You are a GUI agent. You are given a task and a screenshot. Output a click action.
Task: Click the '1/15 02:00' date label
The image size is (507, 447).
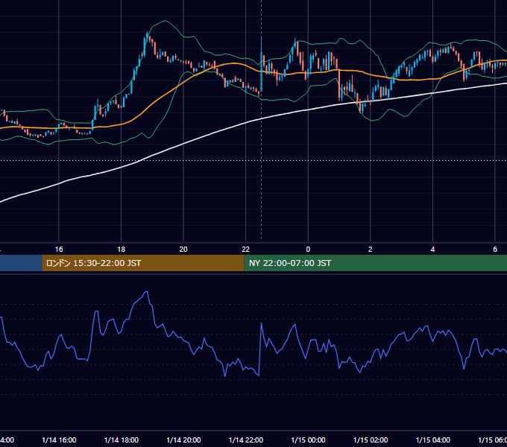point(371,440)
